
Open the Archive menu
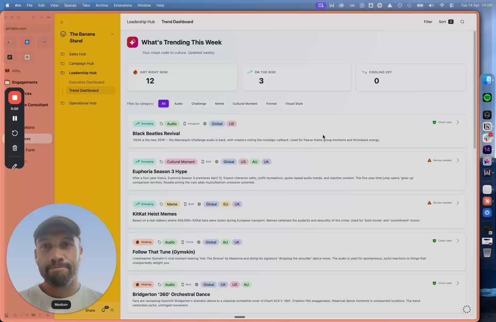102,5
